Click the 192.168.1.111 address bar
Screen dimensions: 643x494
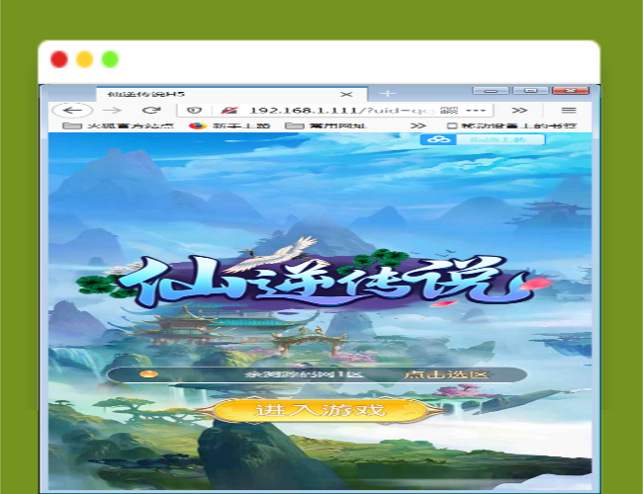pyautogui.click(x=334, y=111)
